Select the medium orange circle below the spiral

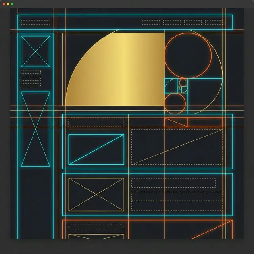pyautogui.click(x=175, y=103)
